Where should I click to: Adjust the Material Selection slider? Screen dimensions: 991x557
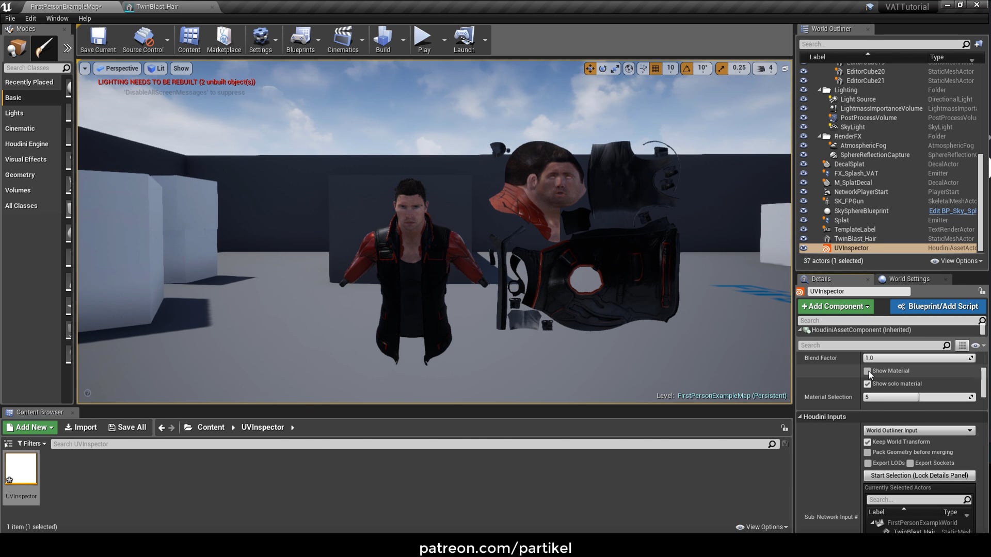point(919,397)
